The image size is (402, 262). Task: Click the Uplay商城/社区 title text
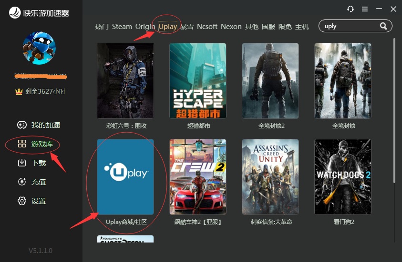point(126,222)
